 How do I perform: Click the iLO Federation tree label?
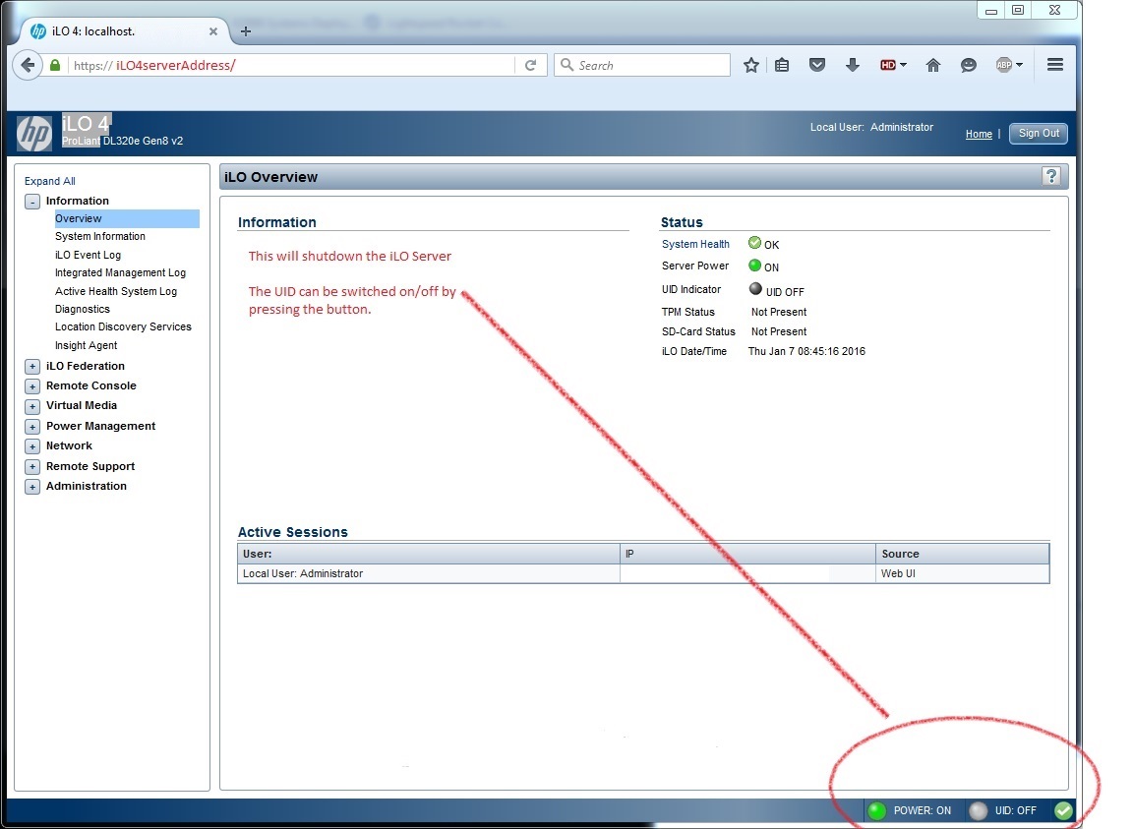click(x=86, y=366)
